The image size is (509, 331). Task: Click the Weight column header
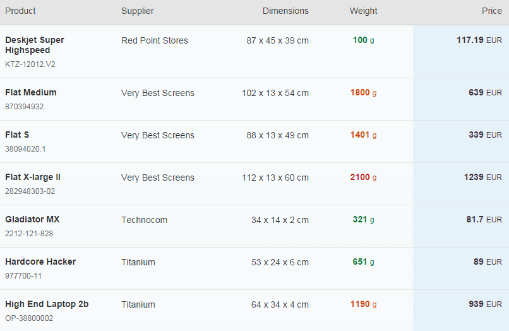363,11
